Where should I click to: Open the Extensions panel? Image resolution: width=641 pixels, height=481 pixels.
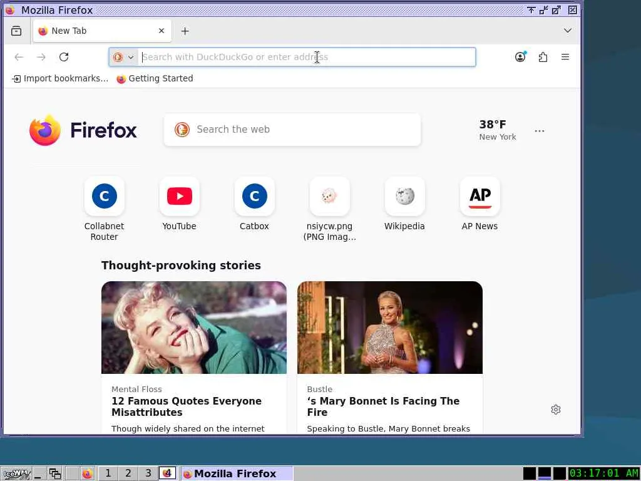[x=543, y=57]
